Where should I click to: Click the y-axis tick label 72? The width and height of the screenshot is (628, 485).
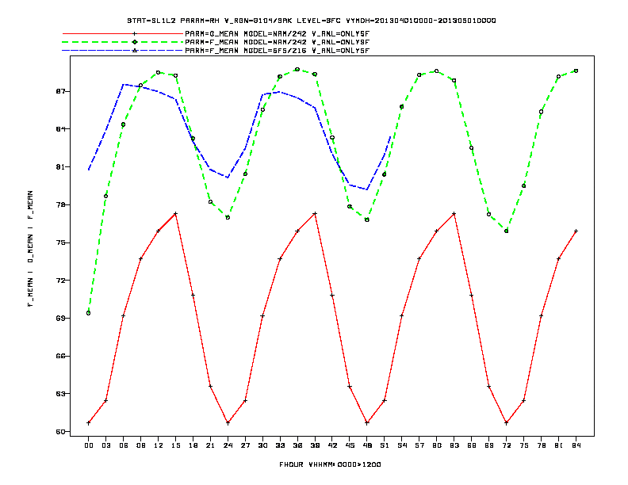pos(60,280)
